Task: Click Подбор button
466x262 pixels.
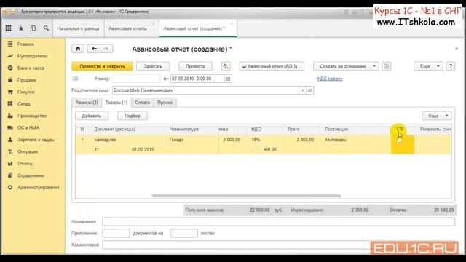Action: tap(133, 116)
